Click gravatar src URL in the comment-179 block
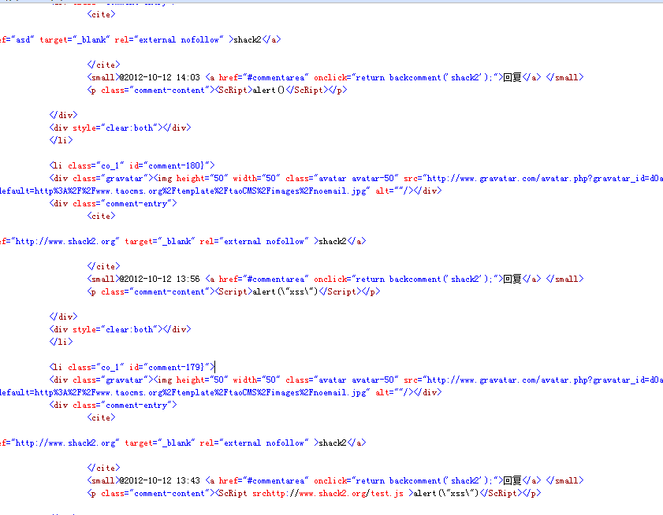The height and width of the screenshot is (515, 663). 545,380
